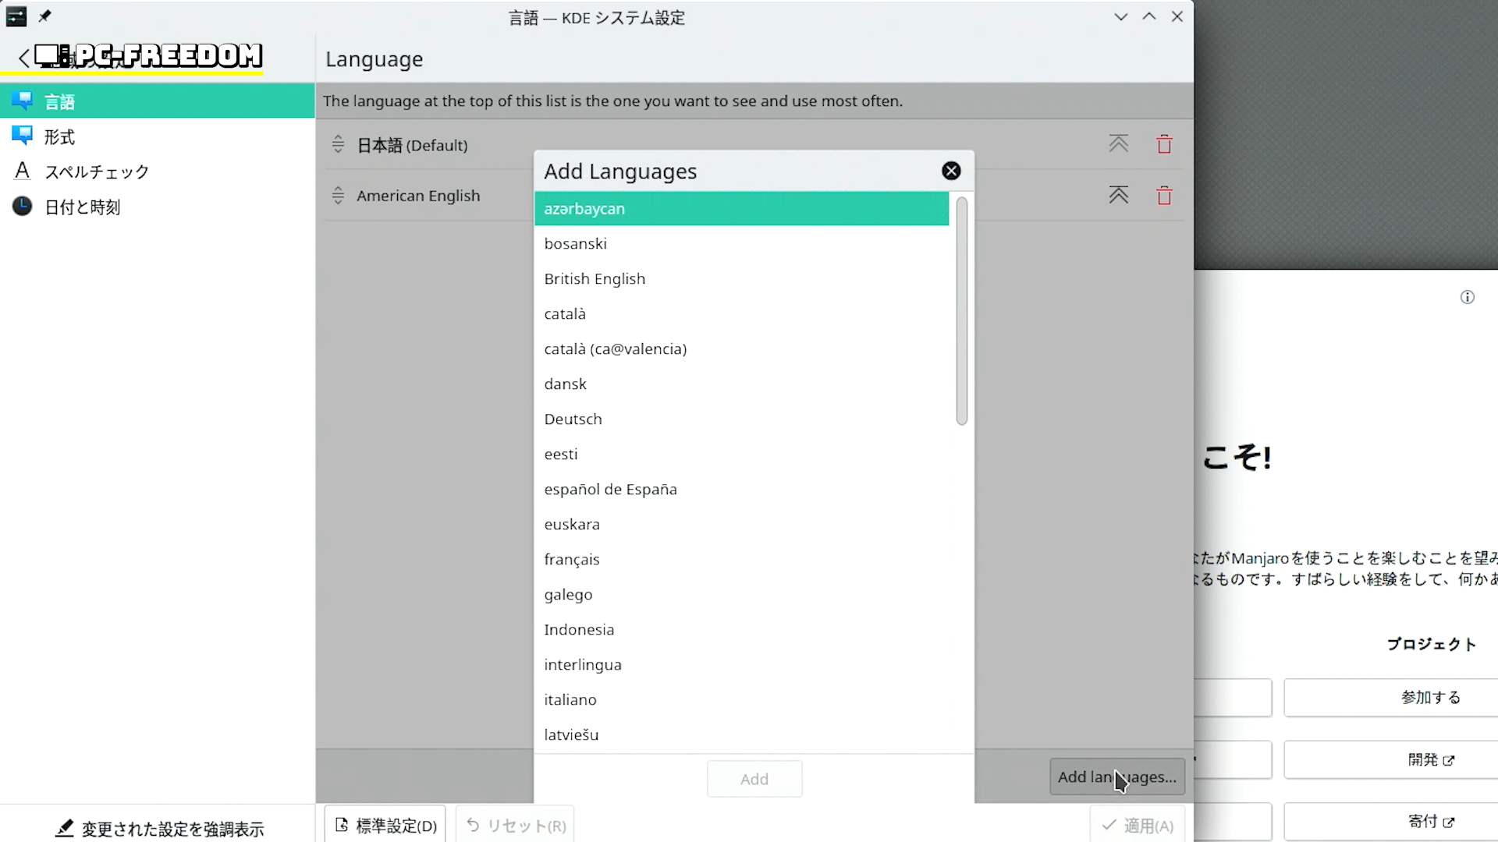The height and width of the screenshot is (842, 1498).
Task: Click the drag handle next to American English
Action: [x=338, y=196]
